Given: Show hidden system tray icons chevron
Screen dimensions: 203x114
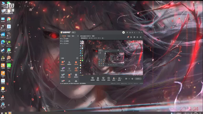Looking at the screenshot, I should [x=183, y=113].
